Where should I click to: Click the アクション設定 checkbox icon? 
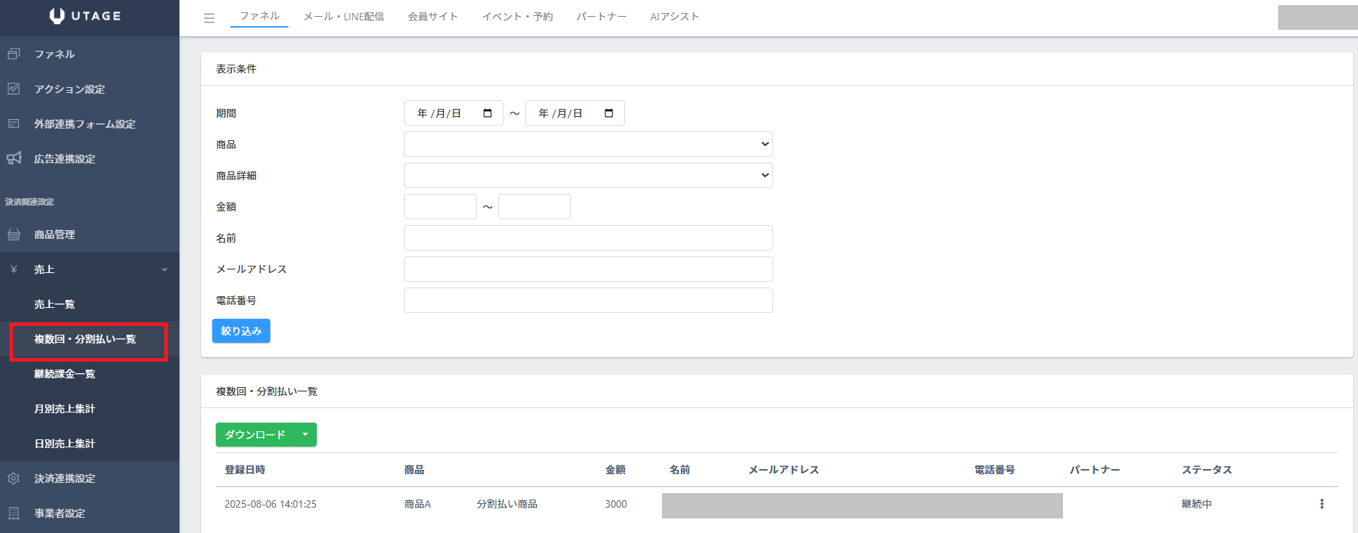[x=14, y=89]
